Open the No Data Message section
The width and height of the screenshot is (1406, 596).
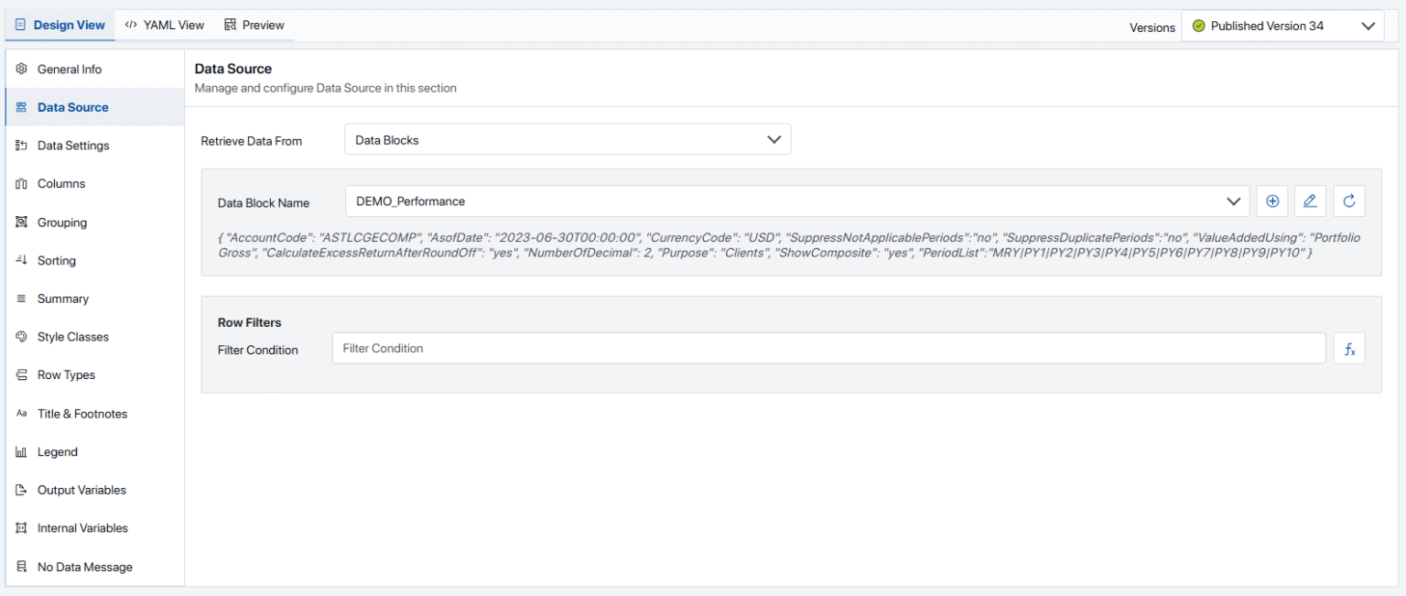coord(95,567)
